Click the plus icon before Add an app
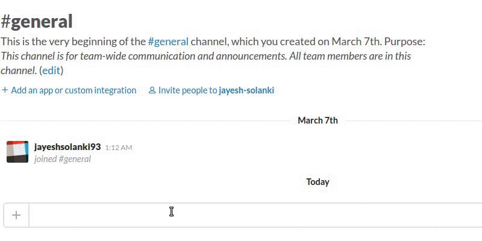 click(5, 90)
